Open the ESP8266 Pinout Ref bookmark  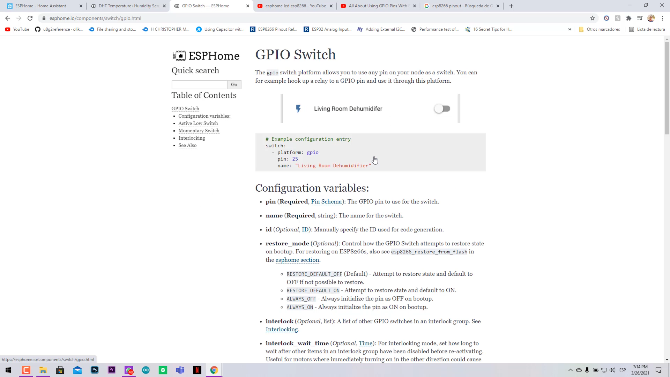(x=274, y=29)
